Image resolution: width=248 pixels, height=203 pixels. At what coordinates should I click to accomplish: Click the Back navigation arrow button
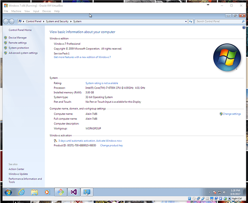coord(6,22)
